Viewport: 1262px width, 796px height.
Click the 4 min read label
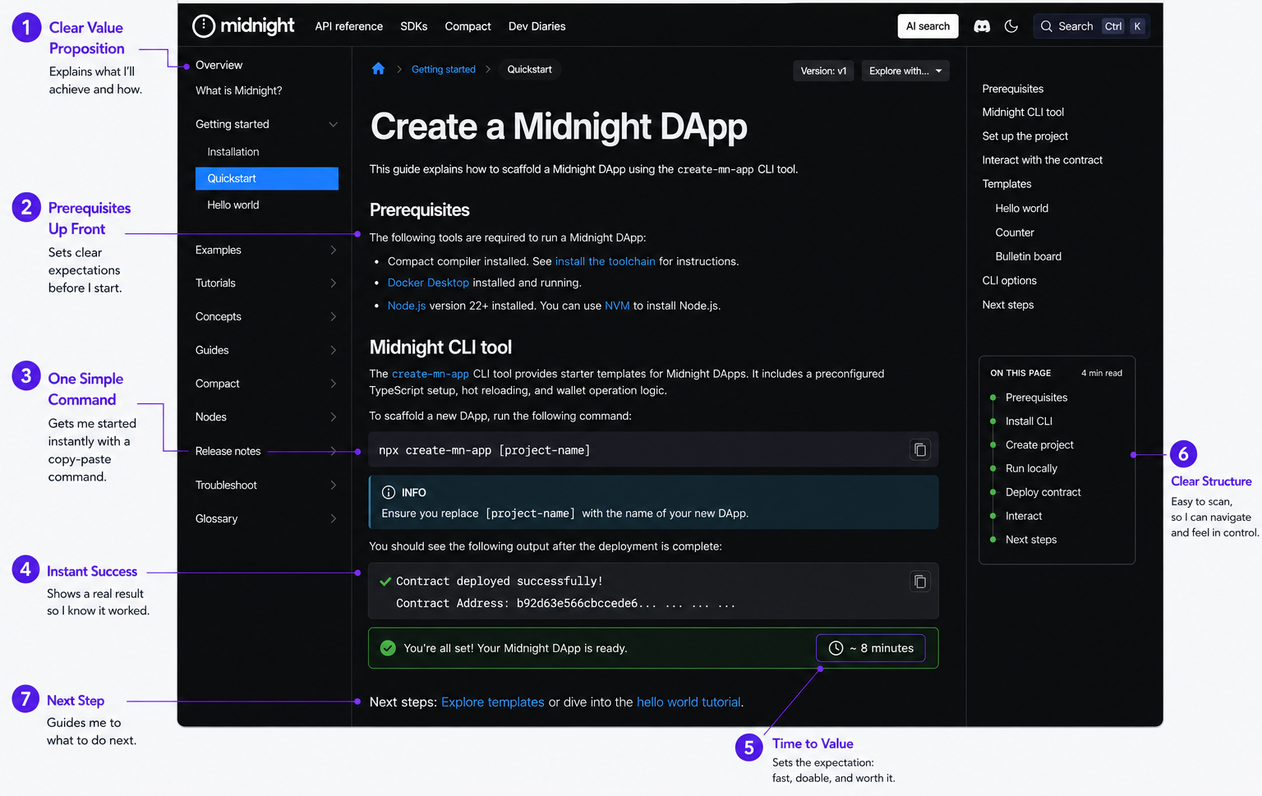[1101, 373]
